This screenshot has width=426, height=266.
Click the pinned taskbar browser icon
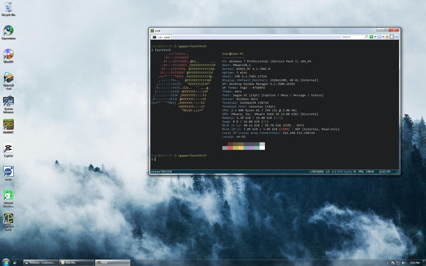(x=15, y=263)
